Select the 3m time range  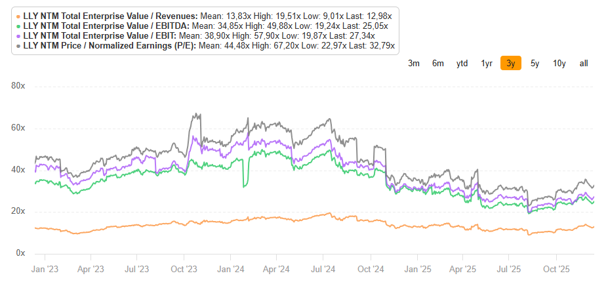coord(414,64)
